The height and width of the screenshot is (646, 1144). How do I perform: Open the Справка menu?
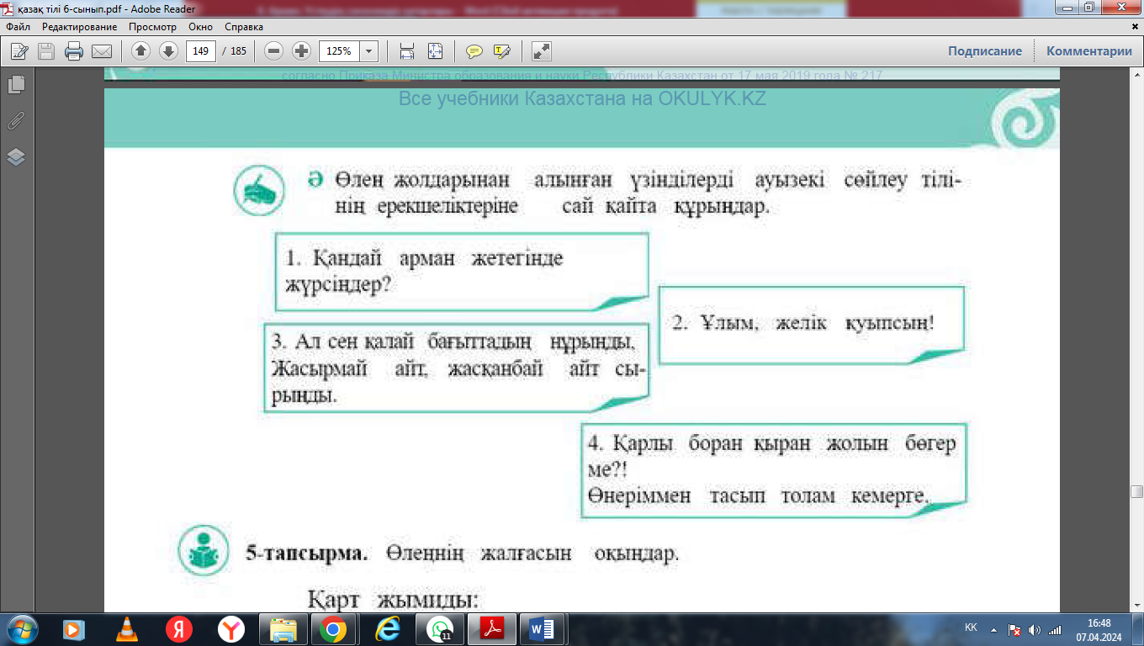coord(244,27)
